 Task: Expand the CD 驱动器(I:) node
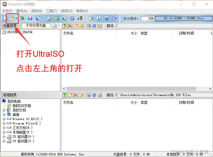[x=4, y=141]
